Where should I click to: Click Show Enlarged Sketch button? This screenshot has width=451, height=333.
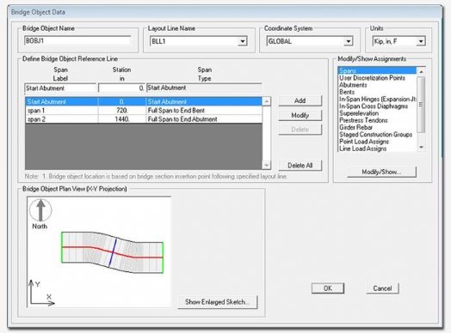tap(217, 302)
